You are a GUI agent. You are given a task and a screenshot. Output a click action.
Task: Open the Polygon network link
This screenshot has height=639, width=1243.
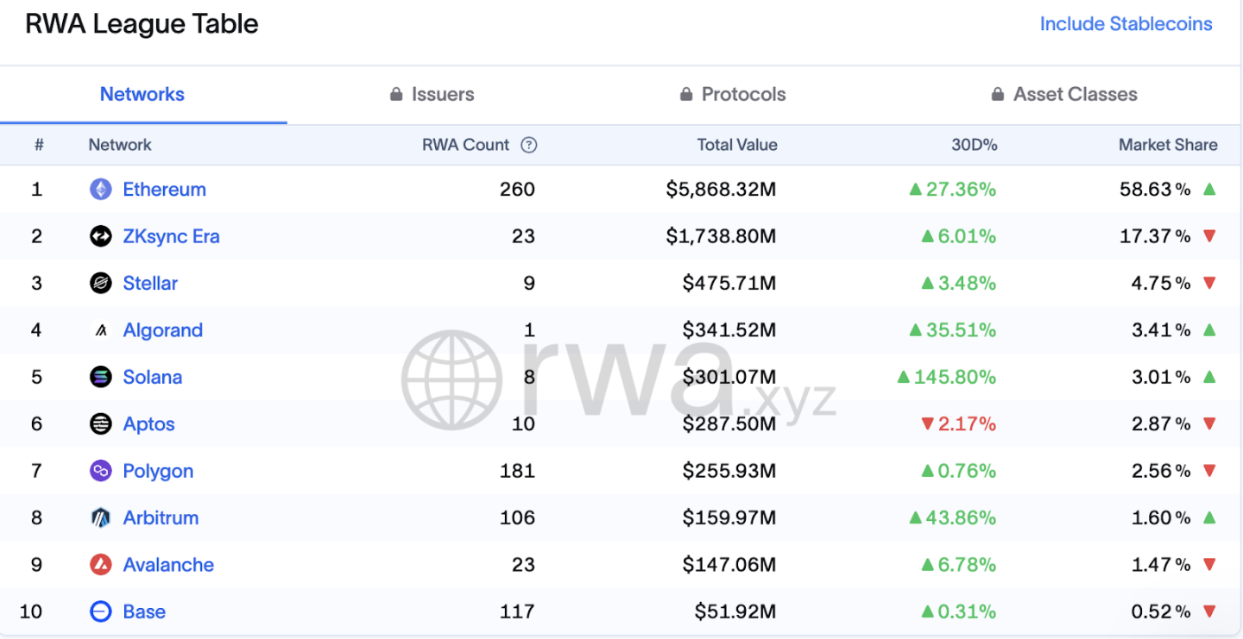[x=158, y=471]
